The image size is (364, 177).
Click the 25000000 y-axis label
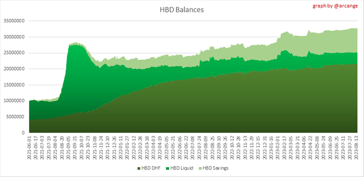15,53
